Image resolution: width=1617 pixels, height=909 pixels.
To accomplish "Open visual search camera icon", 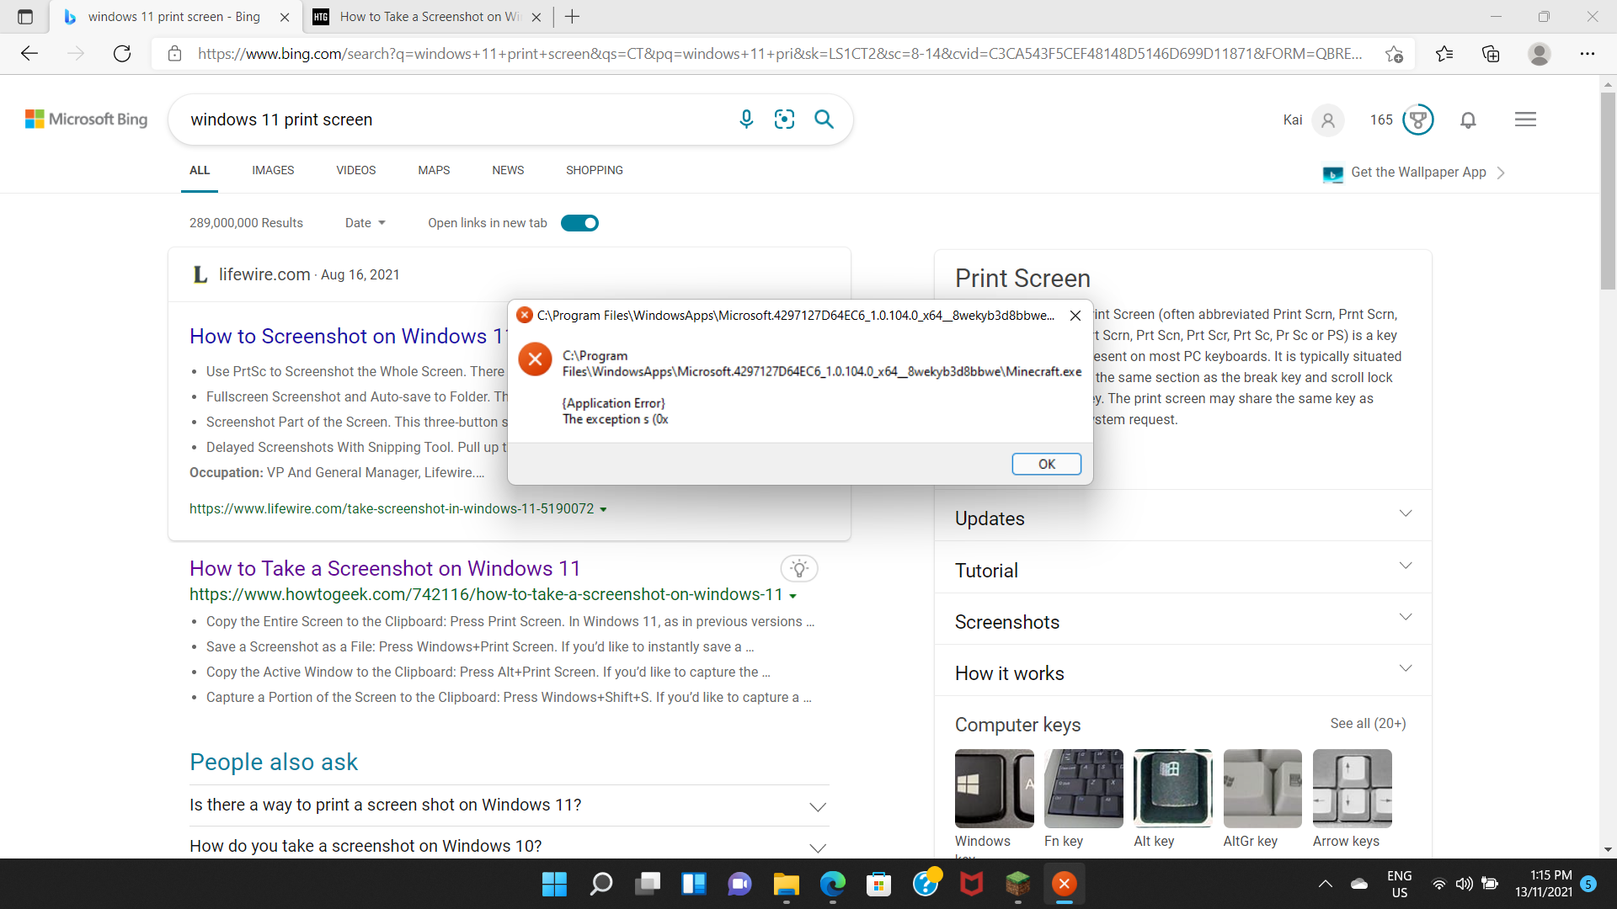I will point(784,120).
